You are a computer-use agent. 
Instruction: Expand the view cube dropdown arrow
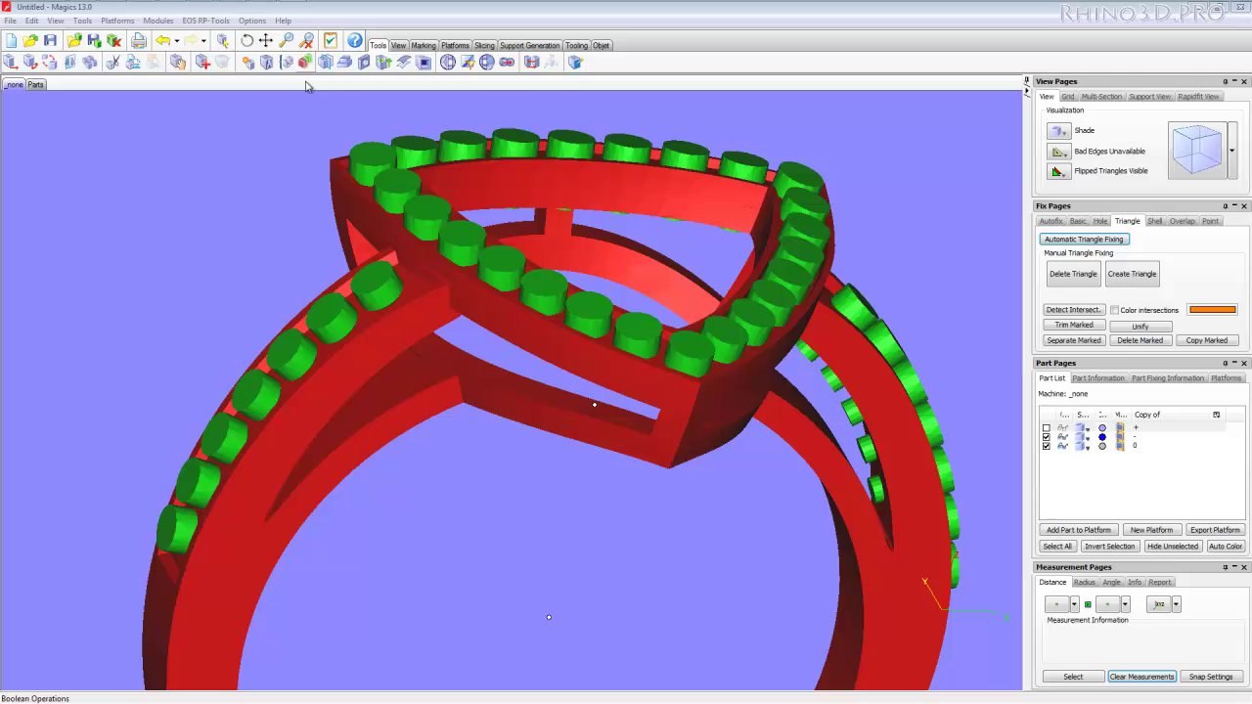[x=1231, y=151]
